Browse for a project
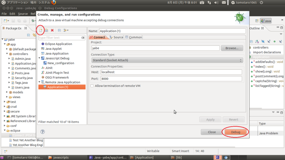 click(232, 48)
